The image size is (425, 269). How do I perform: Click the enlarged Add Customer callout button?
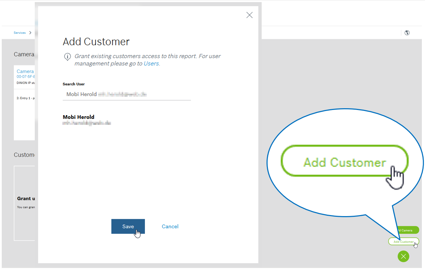(344, 163)
